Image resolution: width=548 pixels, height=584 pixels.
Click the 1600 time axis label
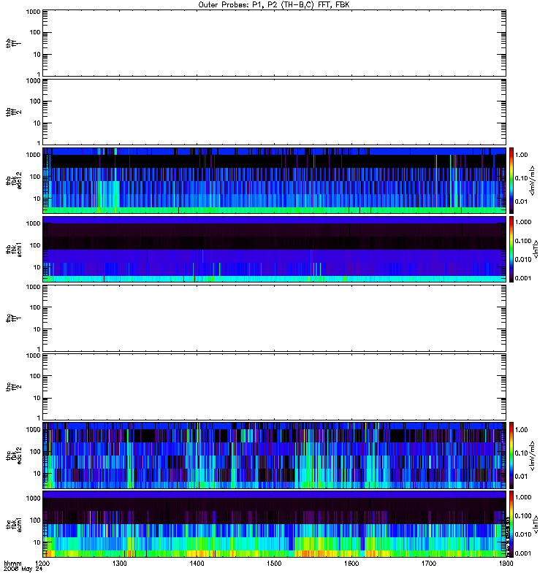click(x=351, y=564)
